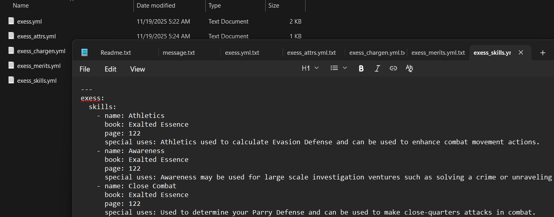
Task: Click the exess_chargen.yml file icon in Explorer
Action: tap(11, 51)
